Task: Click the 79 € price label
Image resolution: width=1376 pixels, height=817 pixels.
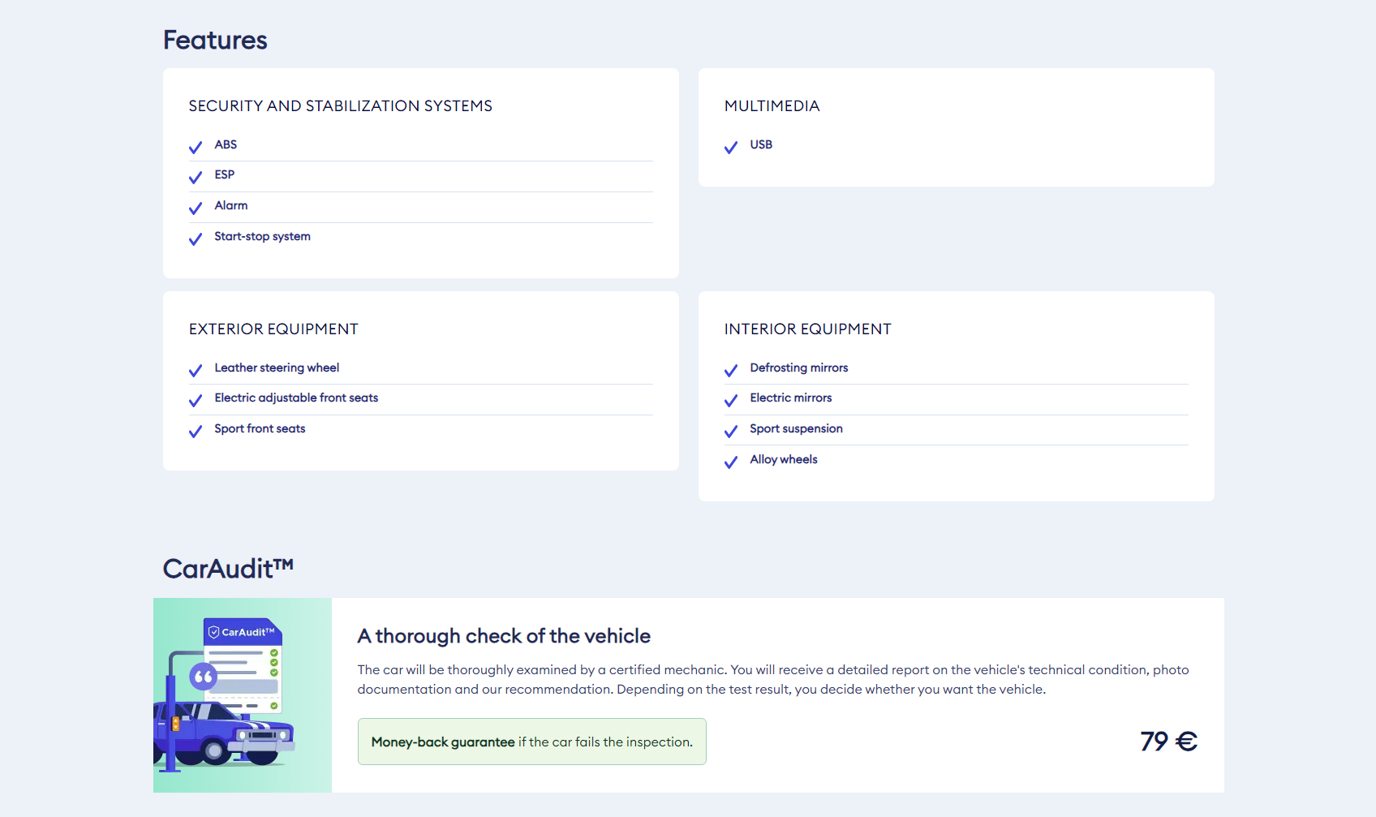Action: pos(1168,742)
